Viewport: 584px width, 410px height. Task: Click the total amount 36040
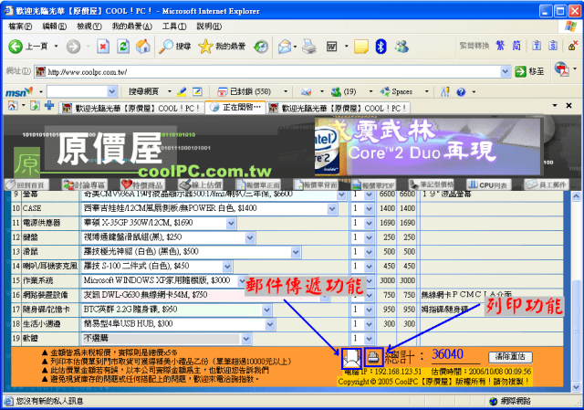(447, 354)
